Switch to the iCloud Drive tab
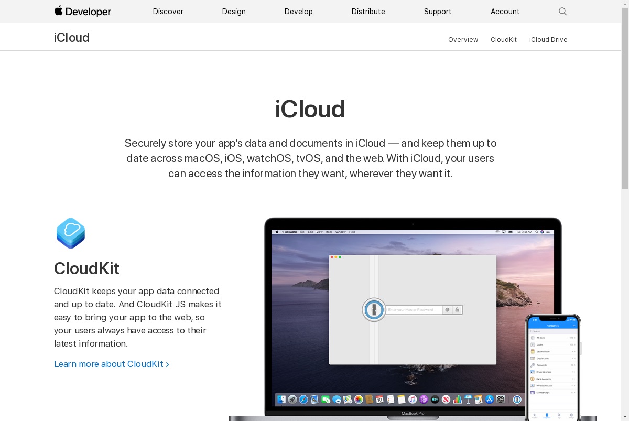The height and width of the screenshot is (421, 629). coord(548,40)
